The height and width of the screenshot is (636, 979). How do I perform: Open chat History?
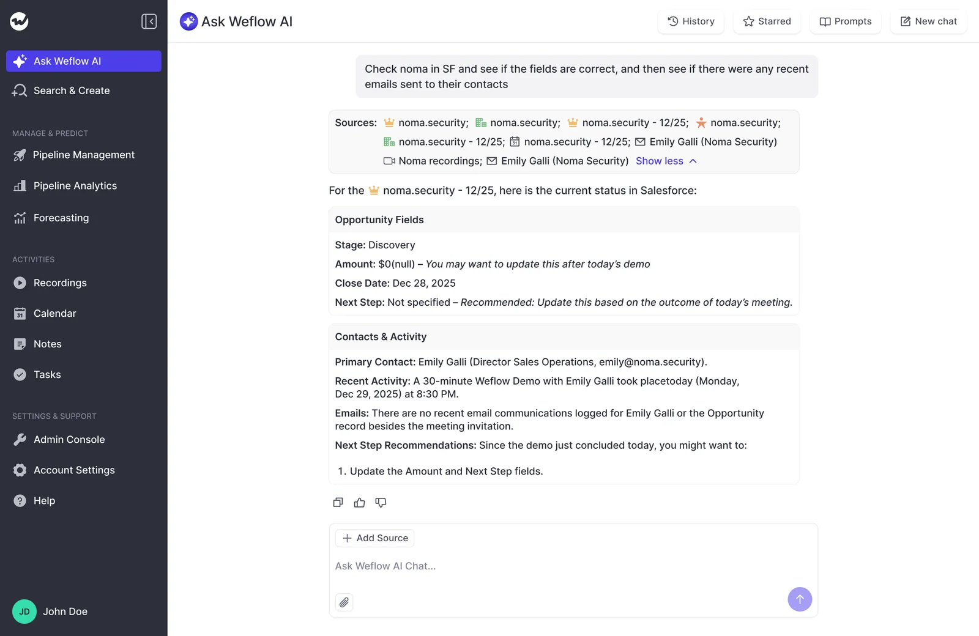(691, 21)
